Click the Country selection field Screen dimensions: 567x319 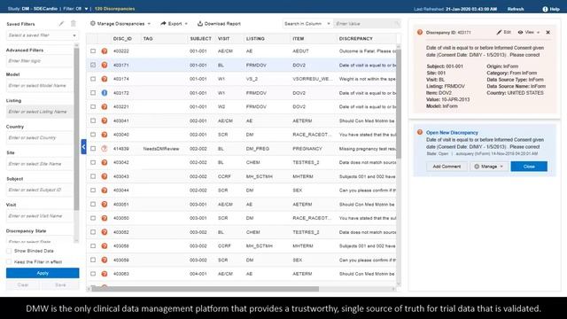39,138
